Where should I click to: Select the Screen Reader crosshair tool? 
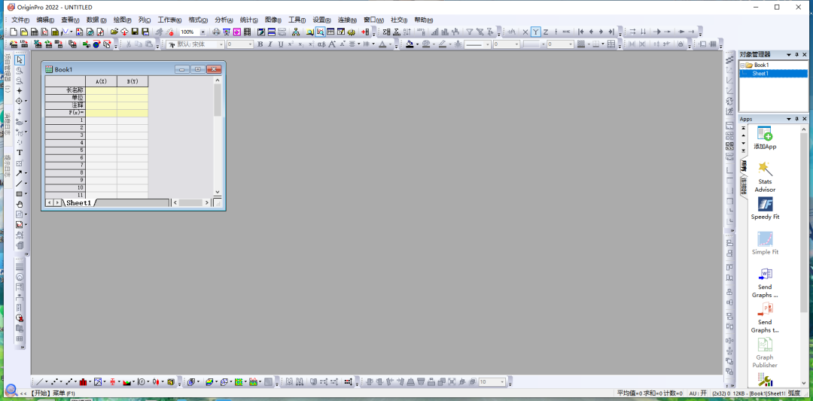click(x=20, y=91)
